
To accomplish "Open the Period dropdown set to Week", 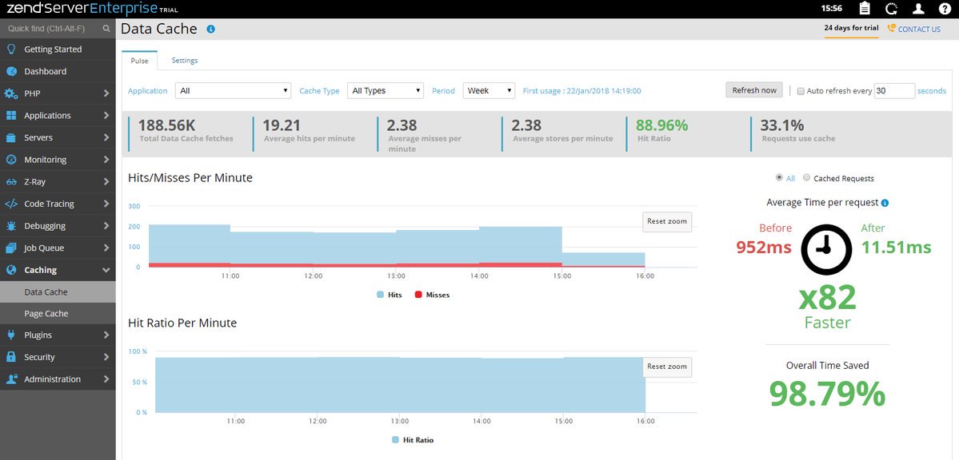I will [x=489, y=90].
